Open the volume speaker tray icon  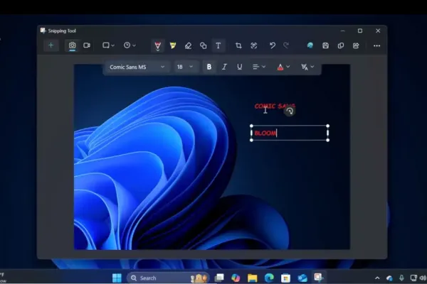423,278
